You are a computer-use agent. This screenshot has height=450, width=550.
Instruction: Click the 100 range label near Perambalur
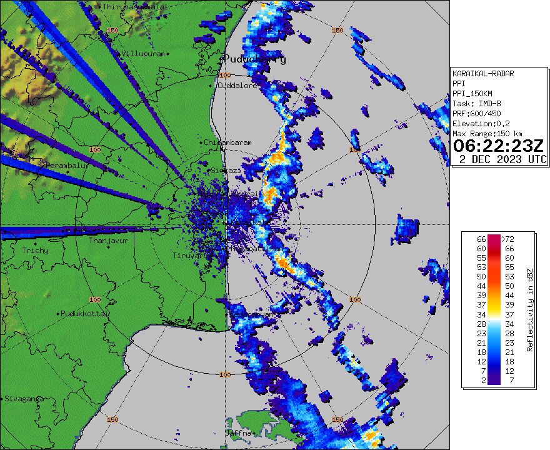pos(95,150)
